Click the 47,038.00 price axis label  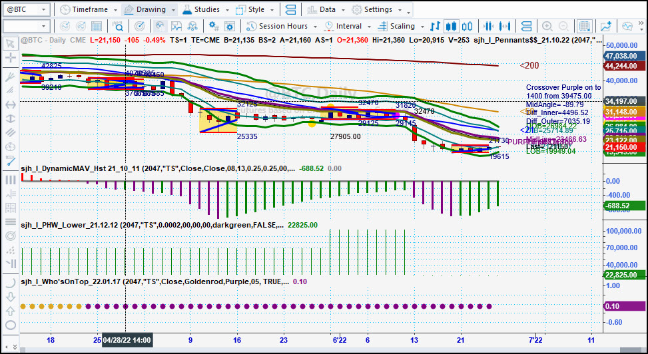tap(625, 56)
